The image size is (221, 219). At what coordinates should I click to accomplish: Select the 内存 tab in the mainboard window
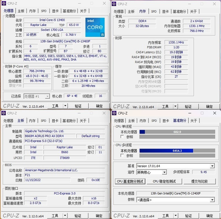click(x=32, y=121)
